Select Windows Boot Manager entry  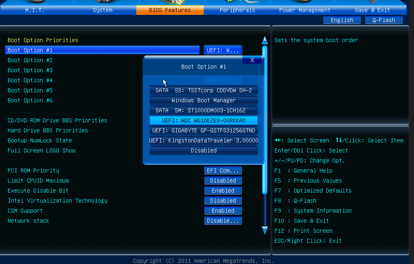(x=203, y=100)
